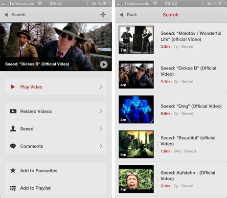Open Seeed channel row chevron

point(101,129)
